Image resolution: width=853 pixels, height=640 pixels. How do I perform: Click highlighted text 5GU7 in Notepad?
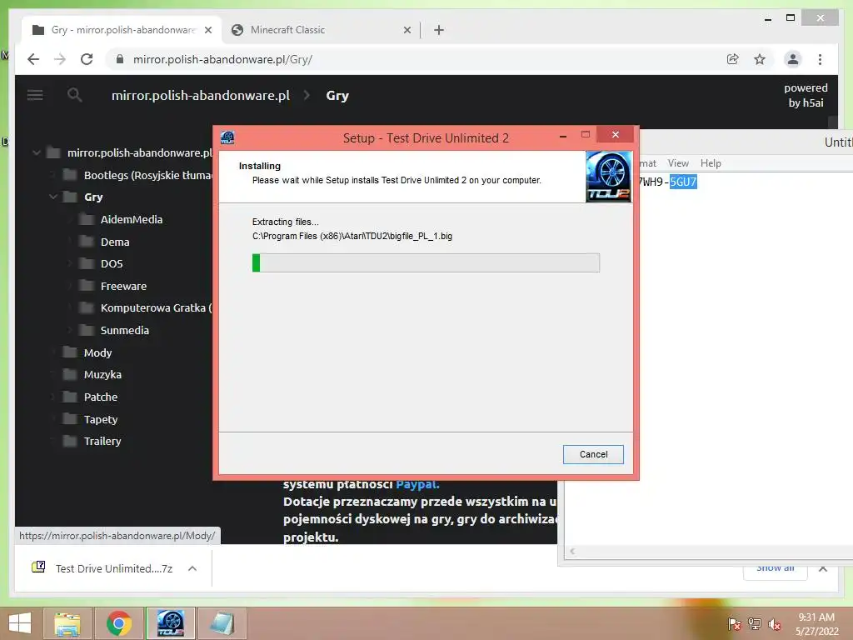coord(683,182)
